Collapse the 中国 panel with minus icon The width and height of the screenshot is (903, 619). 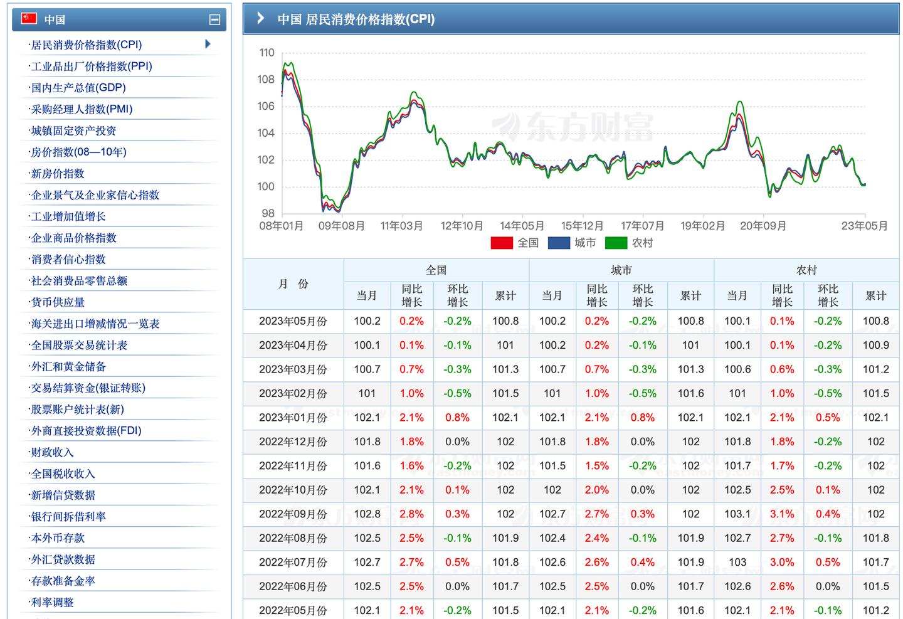click(214, 20)
